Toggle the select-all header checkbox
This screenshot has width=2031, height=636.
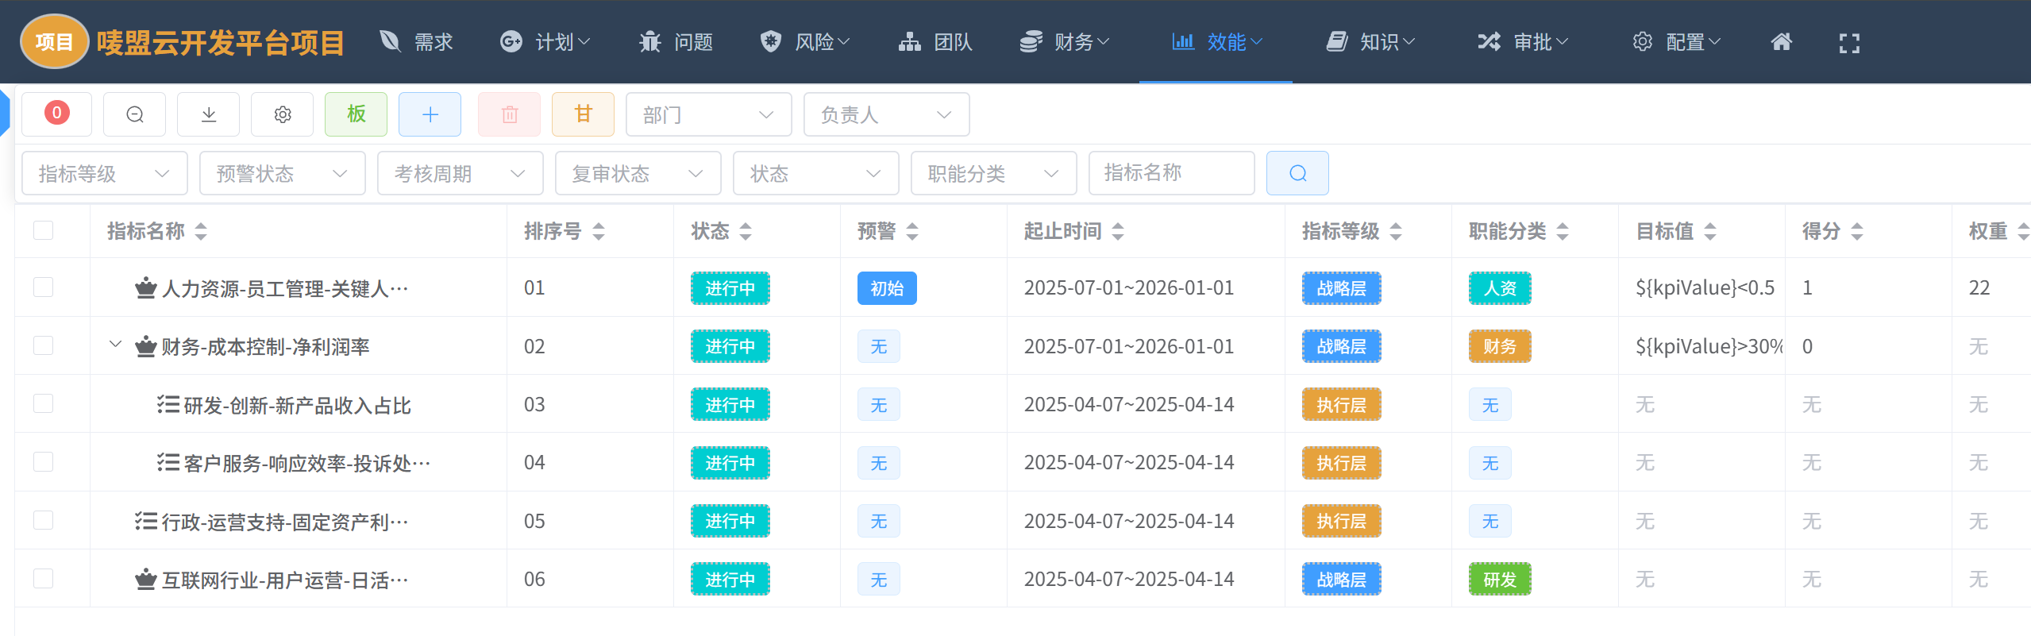click(x=44, y=230)
